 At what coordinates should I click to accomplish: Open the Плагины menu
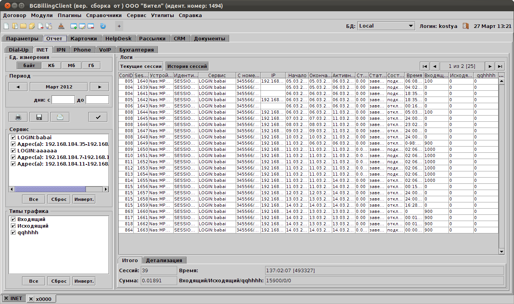(x=69, y=16)
